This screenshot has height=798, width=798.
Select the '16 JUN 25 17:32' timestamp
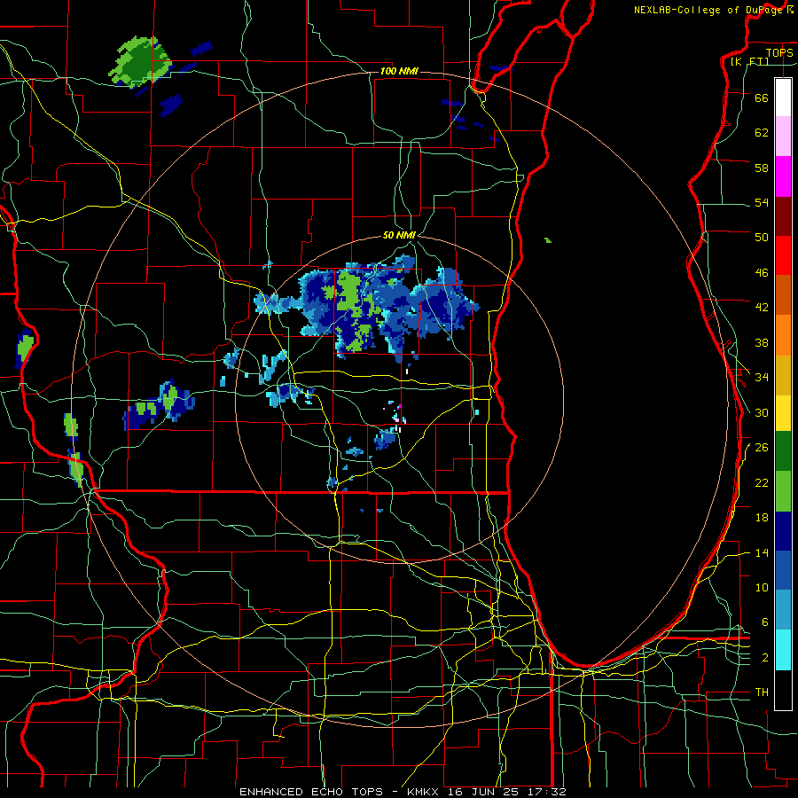tap(507, 792)
